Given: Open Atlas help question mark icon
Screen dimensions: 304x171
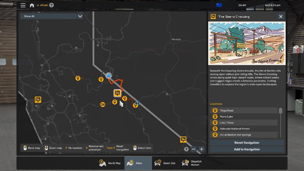Looking at the screenshot, I should (51, 5).
